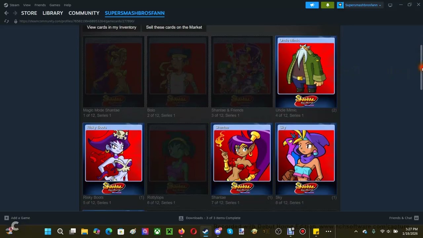Select the Steam taskbar icon
The height and width of the screenshot is (238, 423).
[206, 231]
